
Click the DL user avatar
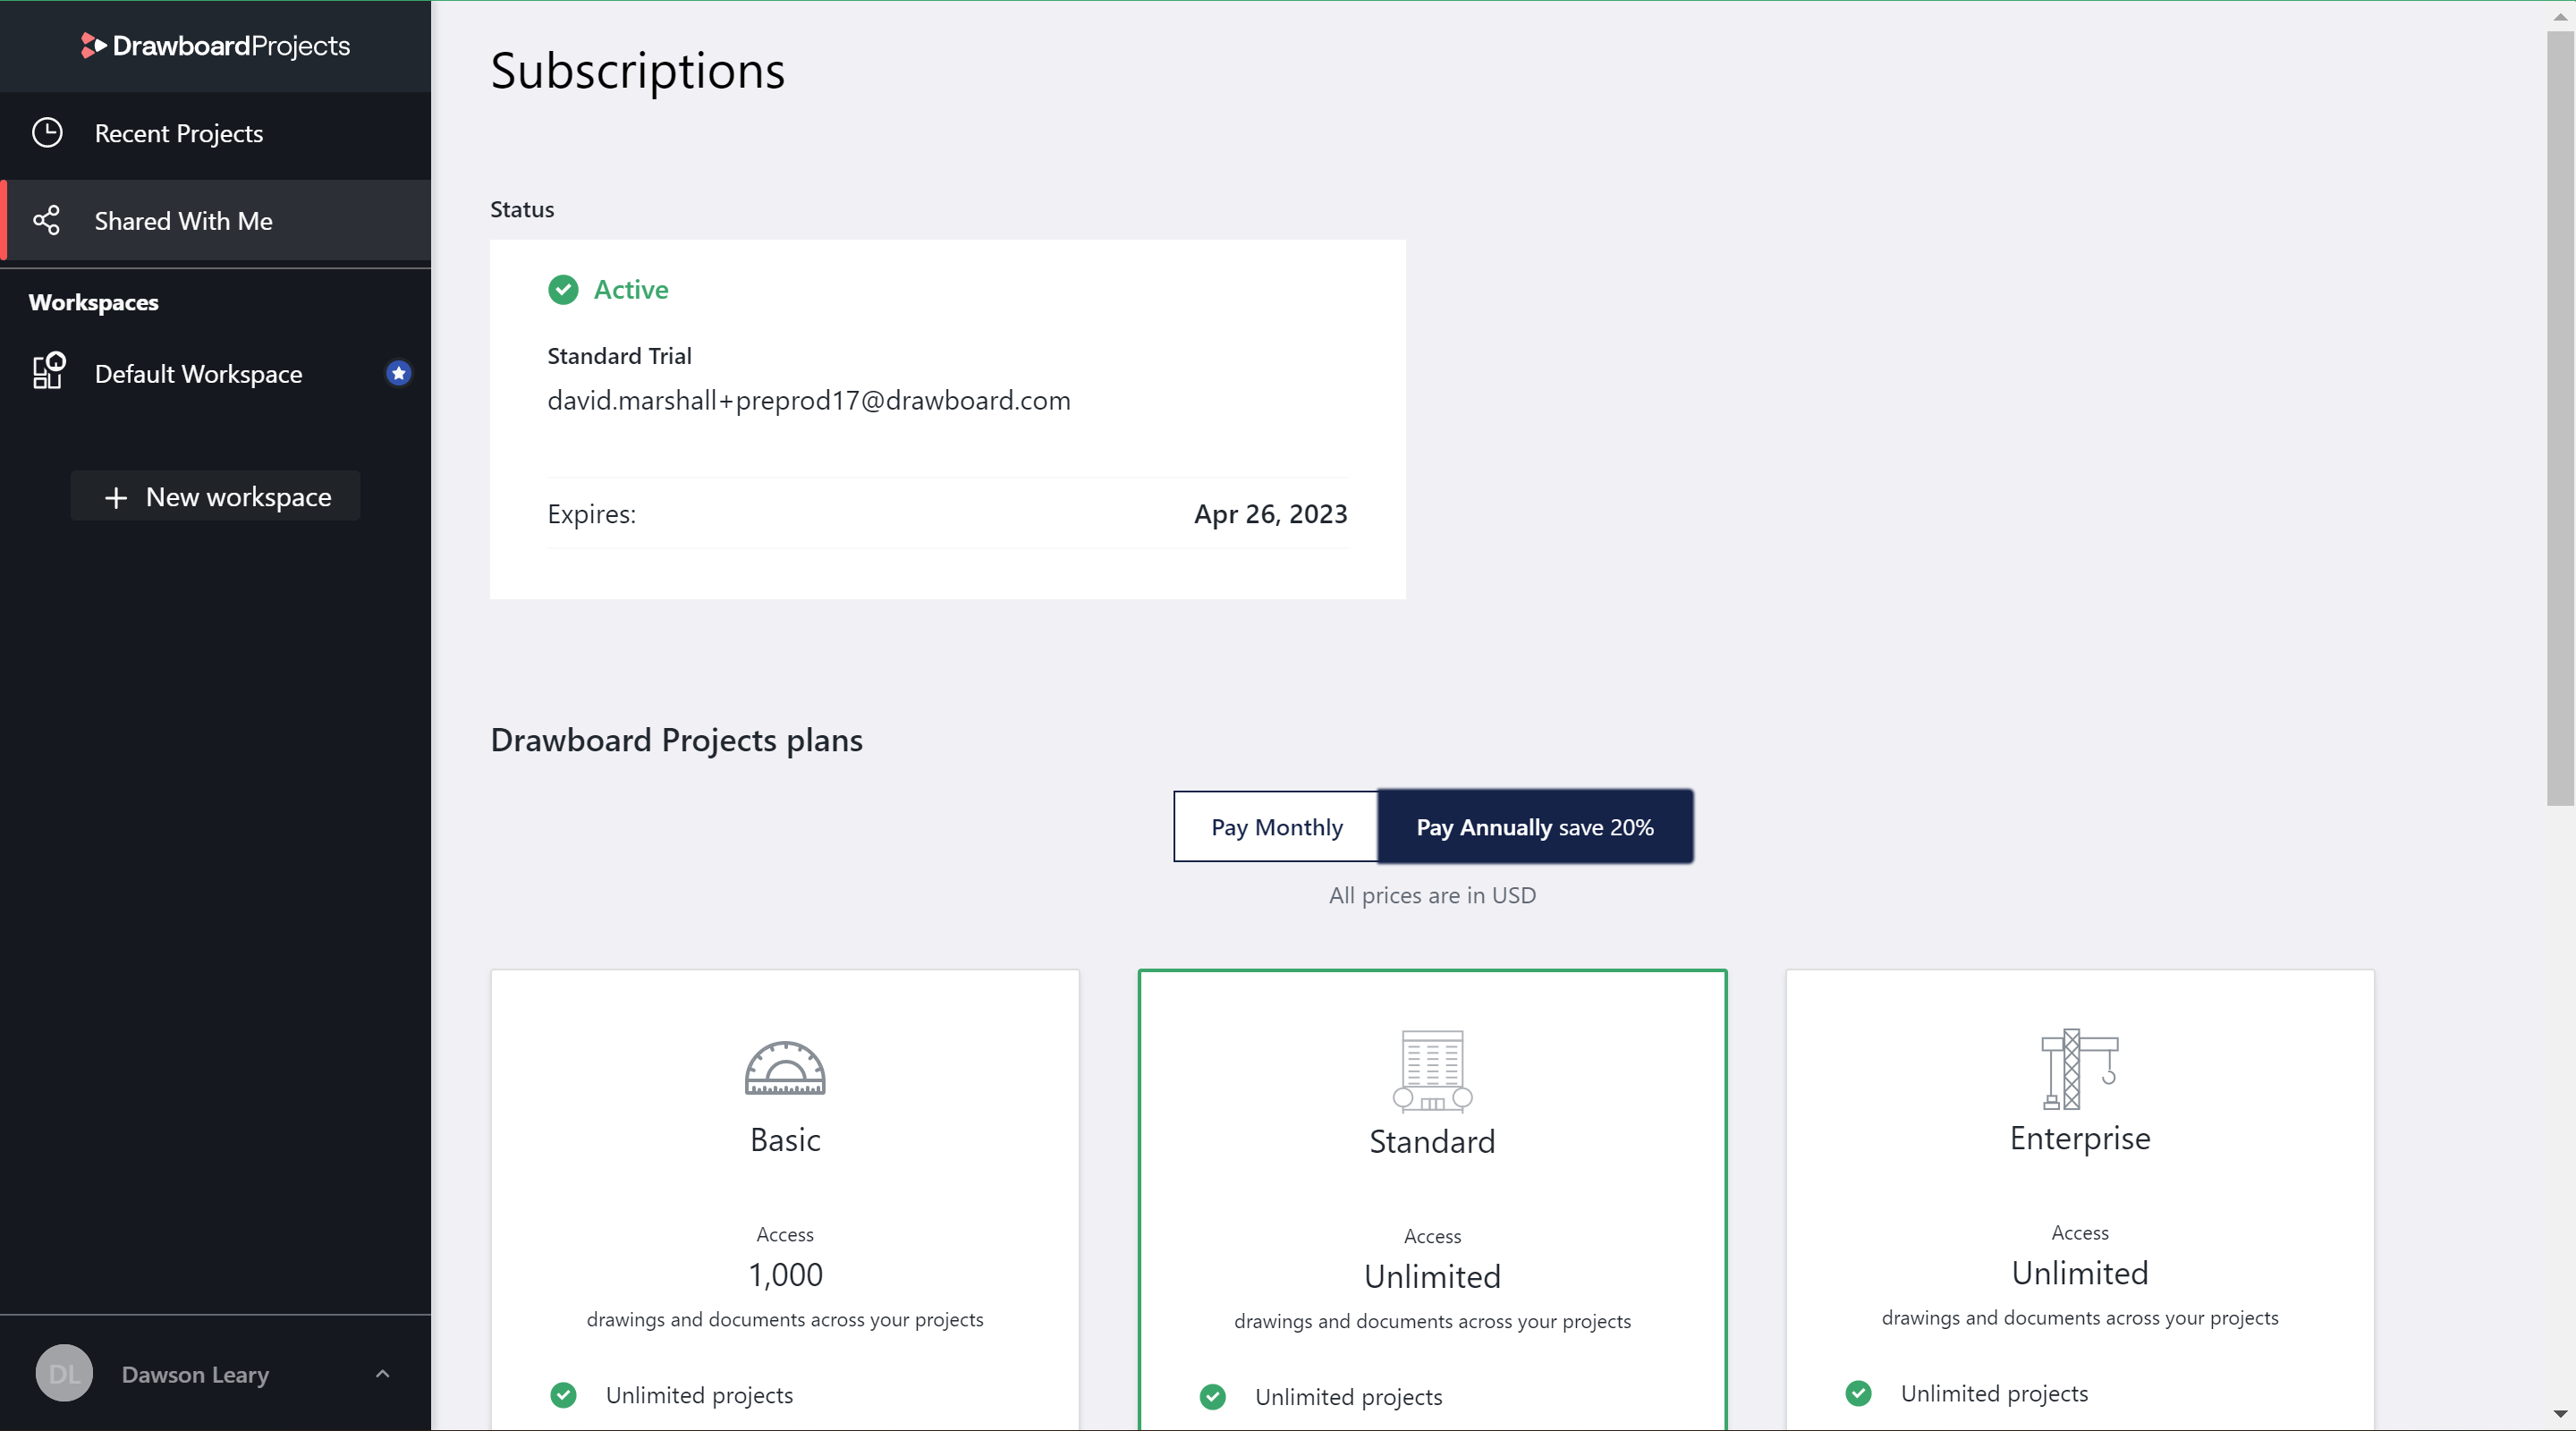[64, 1373]
